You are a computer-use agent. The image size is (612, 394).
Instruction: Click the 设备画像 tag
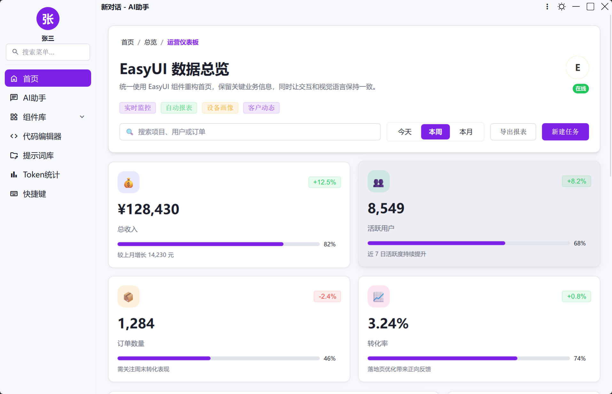(220, 108)
